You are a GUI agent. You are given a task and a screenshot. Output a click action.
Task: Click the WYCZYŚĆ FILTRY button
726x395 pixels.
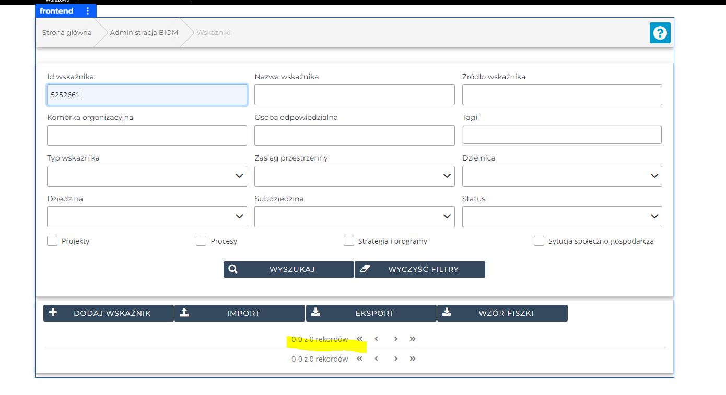(420, 269)
